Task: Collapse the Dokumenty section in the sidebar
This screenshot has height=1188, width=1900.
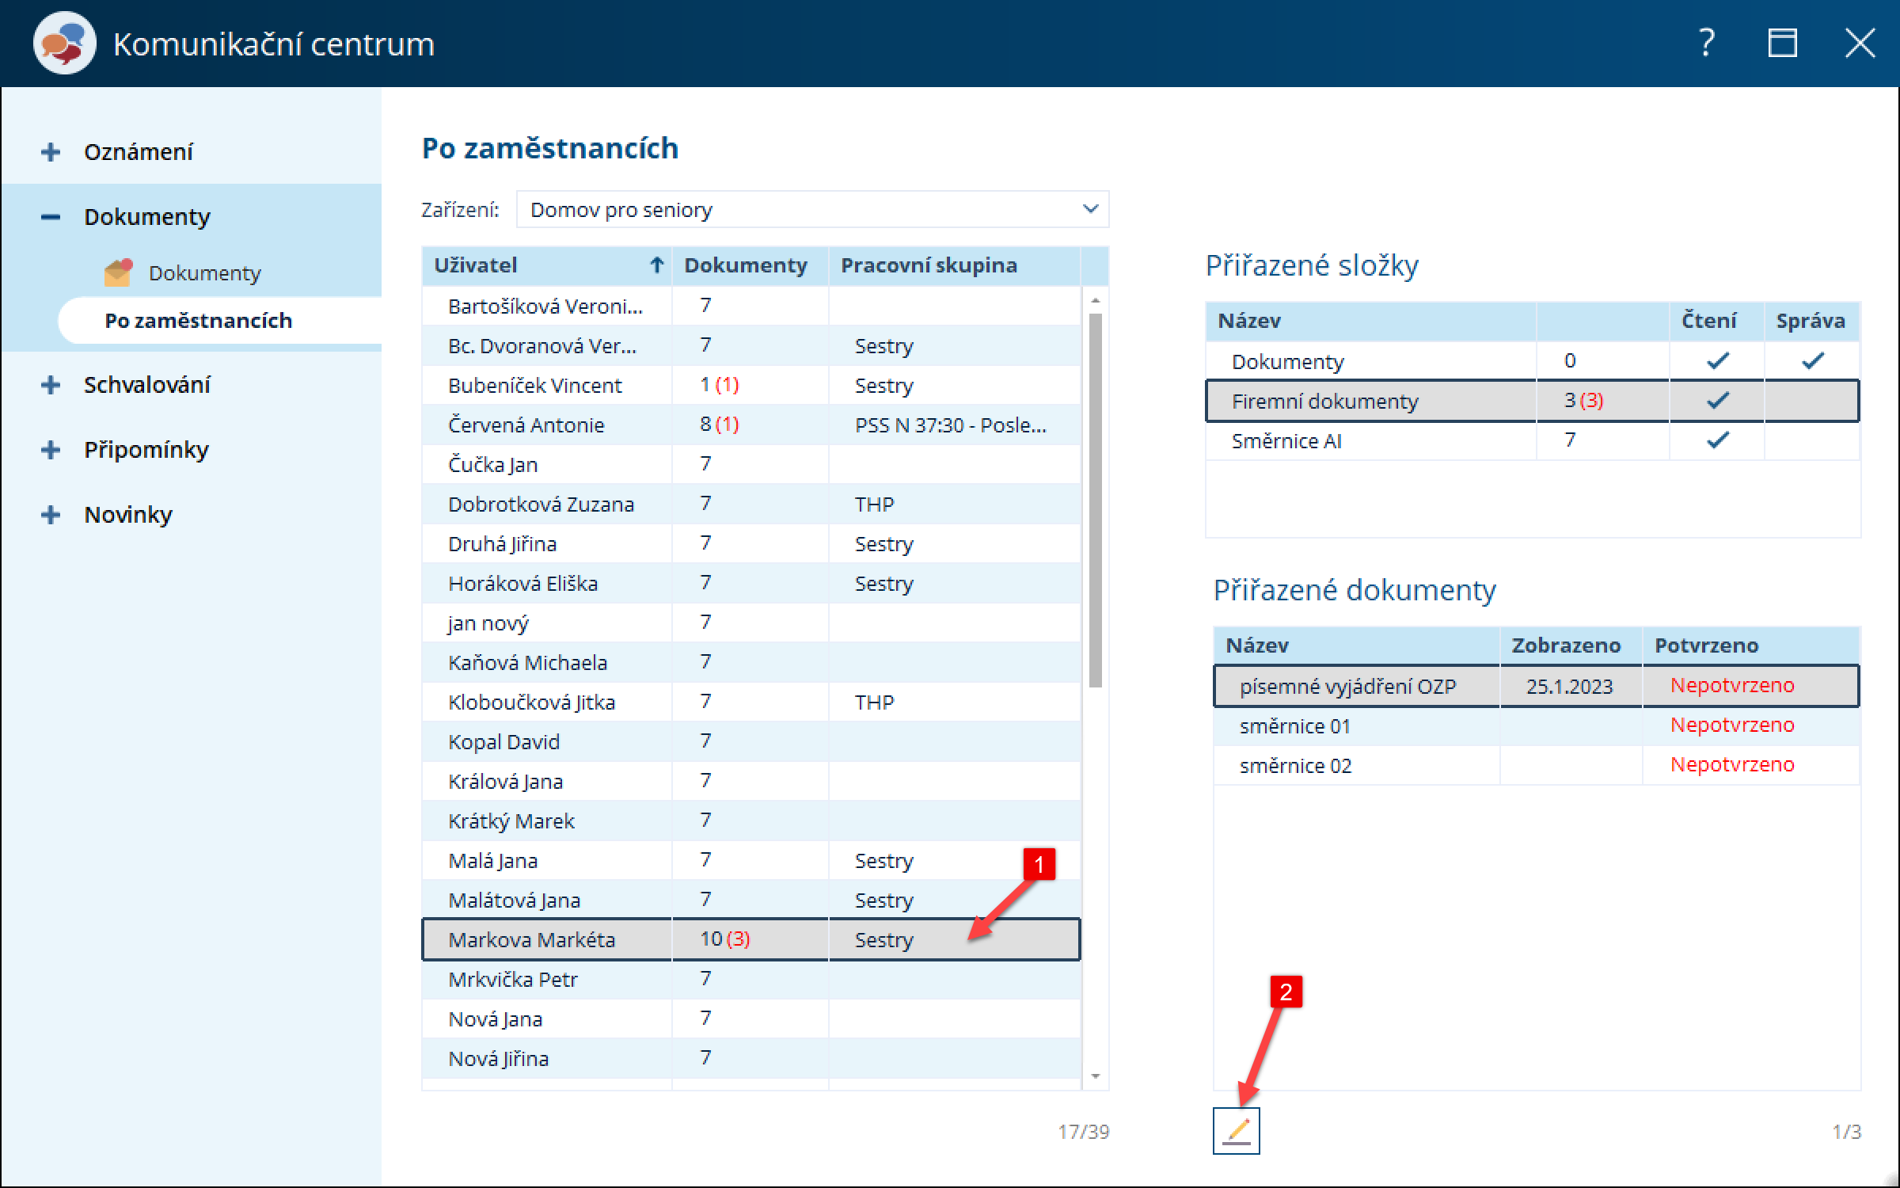Action: pyautogui.click(x=51, y=216)
